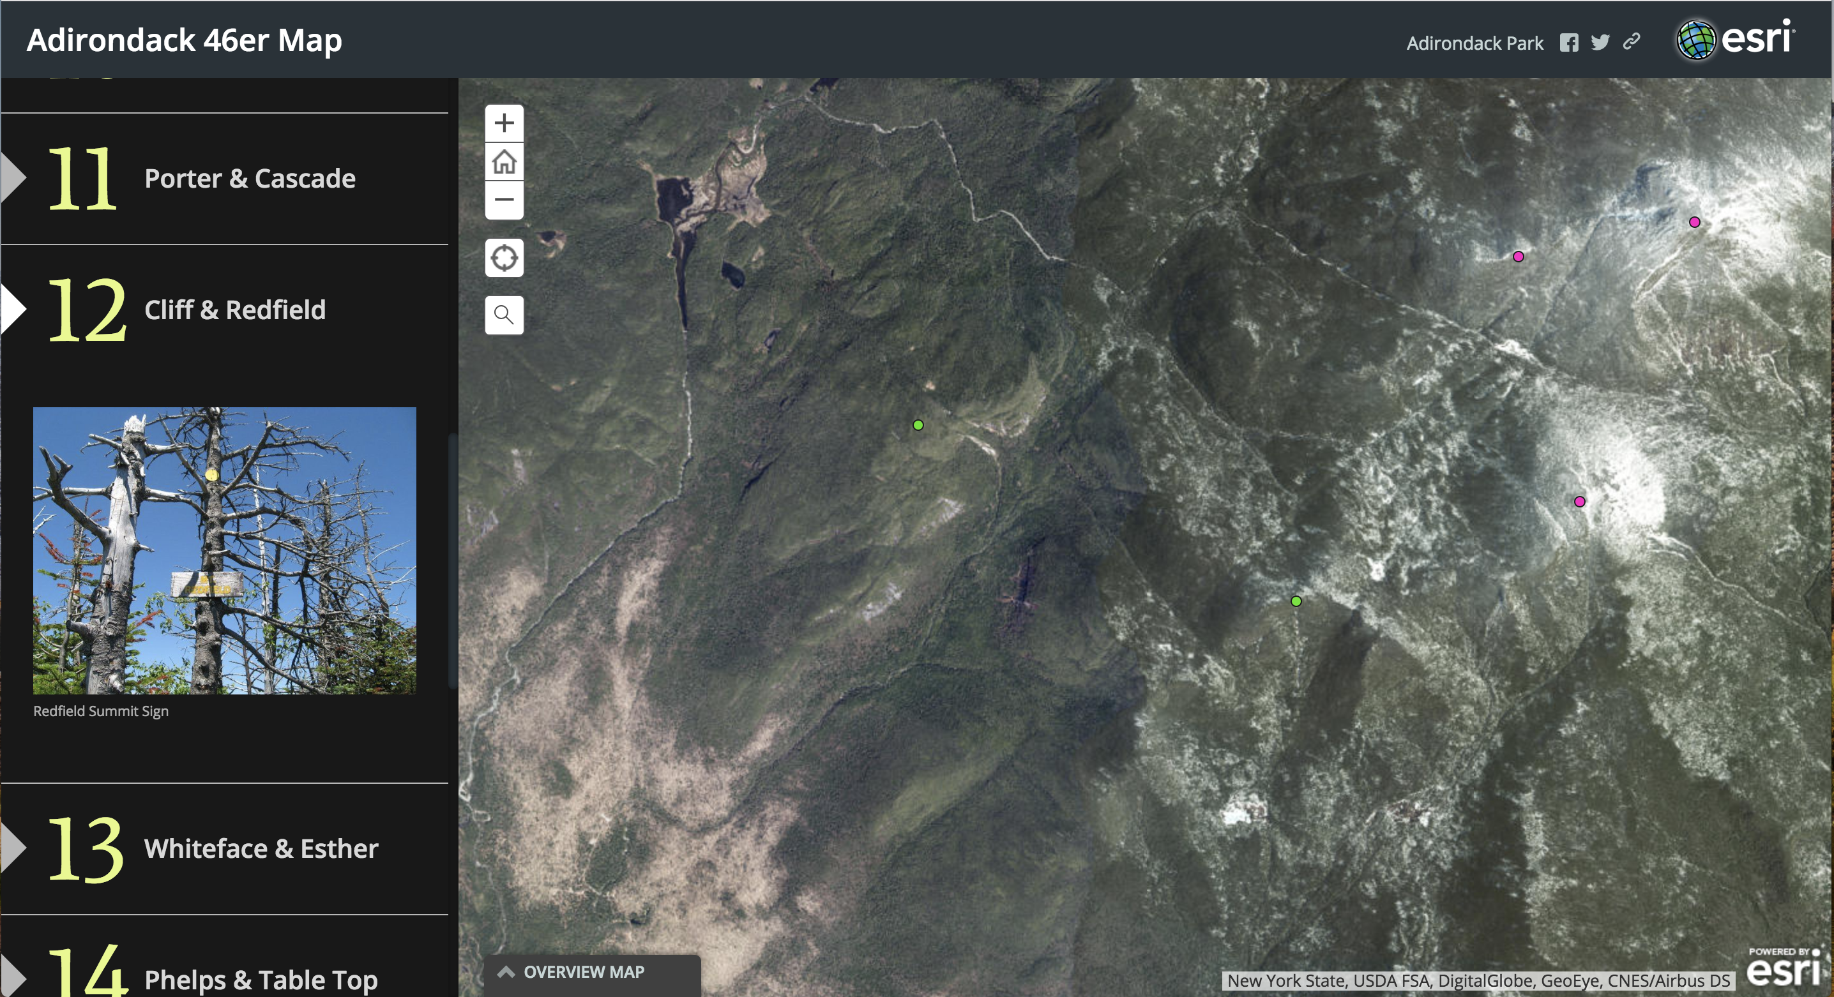Open the map search tool
This screenshot has height=997, width=1834.
pos(504,315)
